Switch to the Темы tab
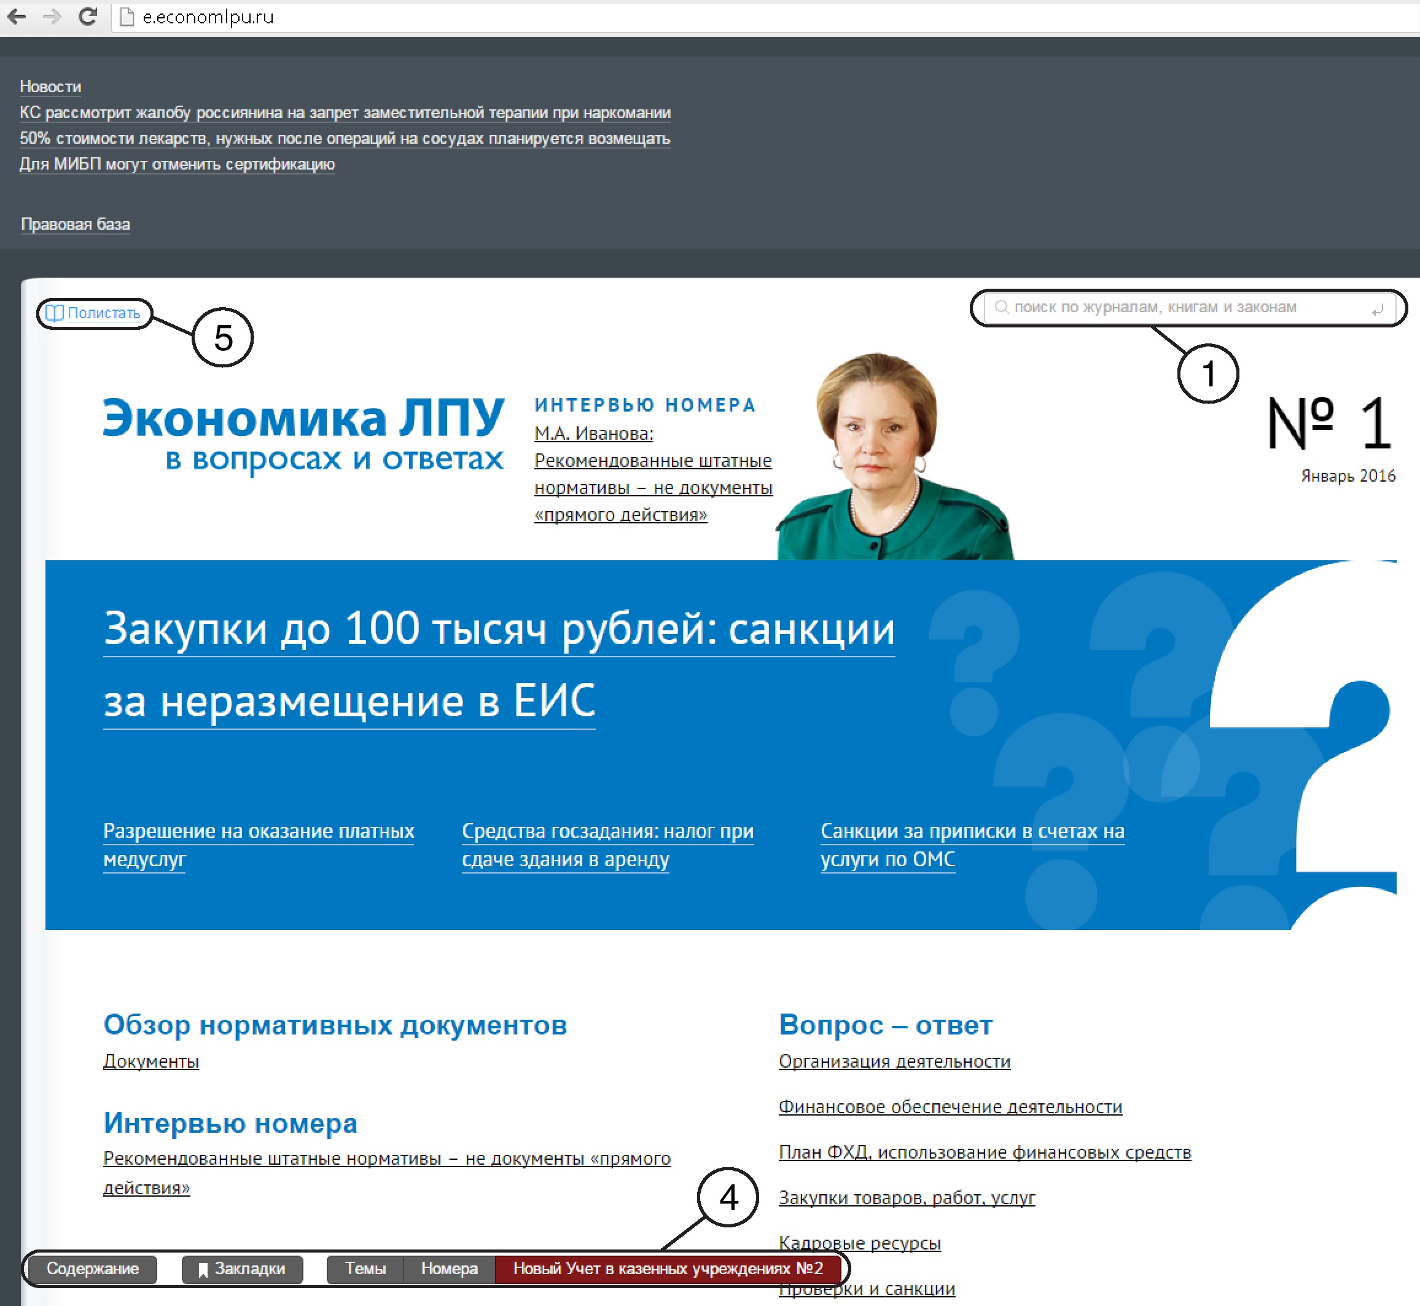This screenshot has width=1420, height=1306. pos(365,1269)
